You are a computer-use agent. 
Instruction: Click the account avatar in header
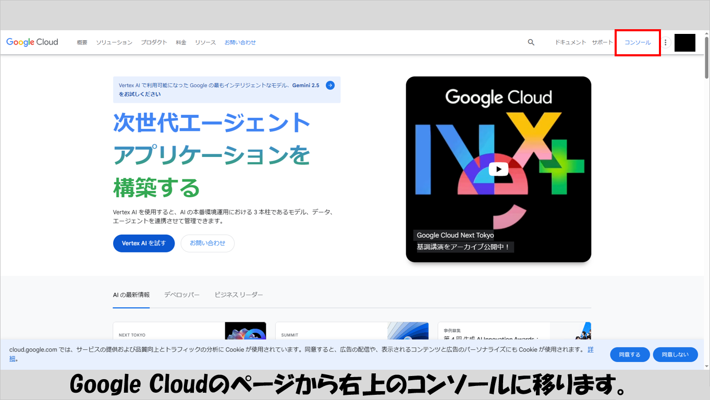tap(684, 43)
